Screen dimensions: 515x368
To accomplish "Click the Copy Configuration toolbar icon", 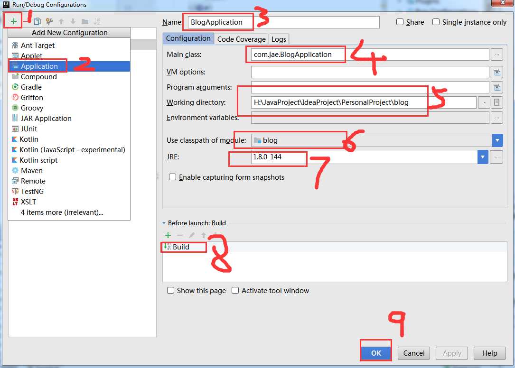I will [37, 21].
